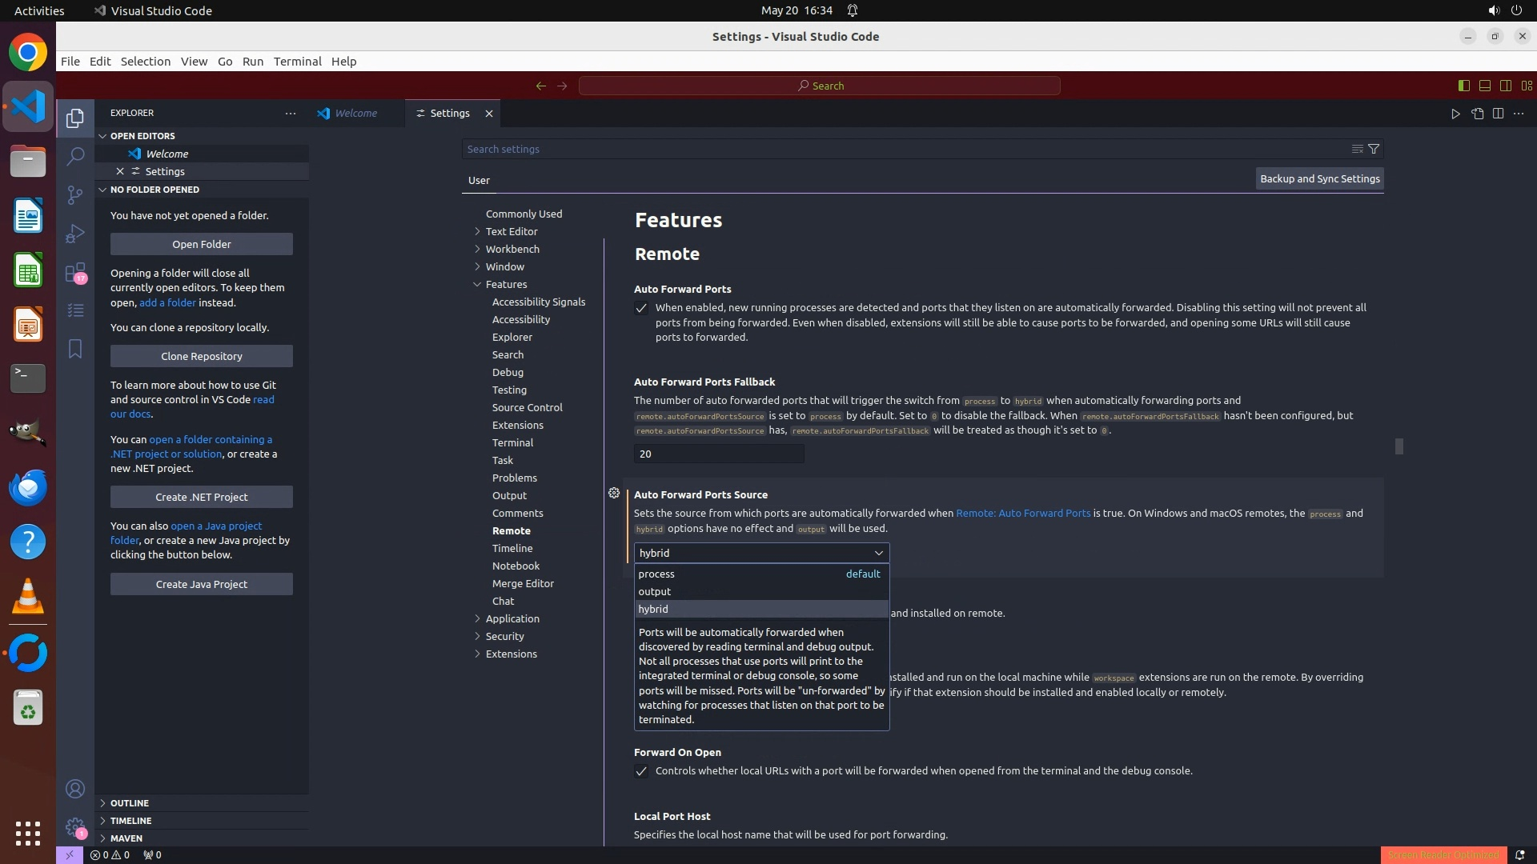Open Extensions view in activity bar

pos(75,273)
